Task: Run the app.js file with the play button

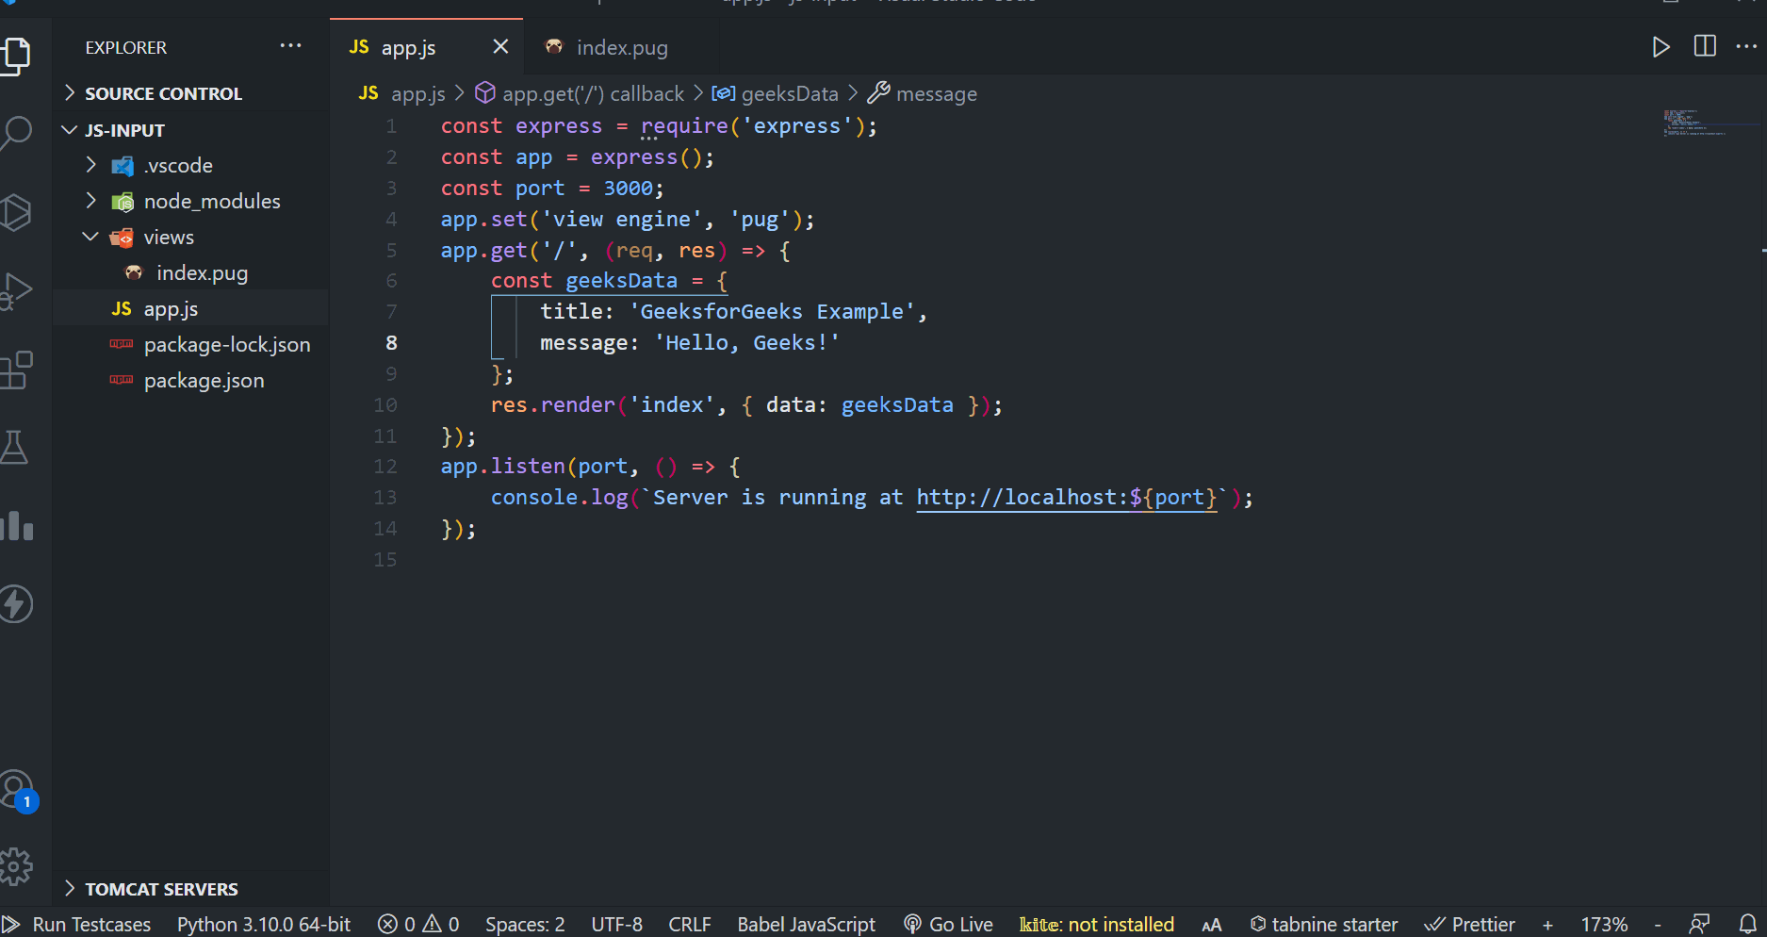Action: pyautogui.click(x=1661, y=46)
